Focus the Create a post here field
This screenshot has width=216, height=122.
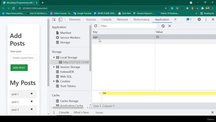24,58
